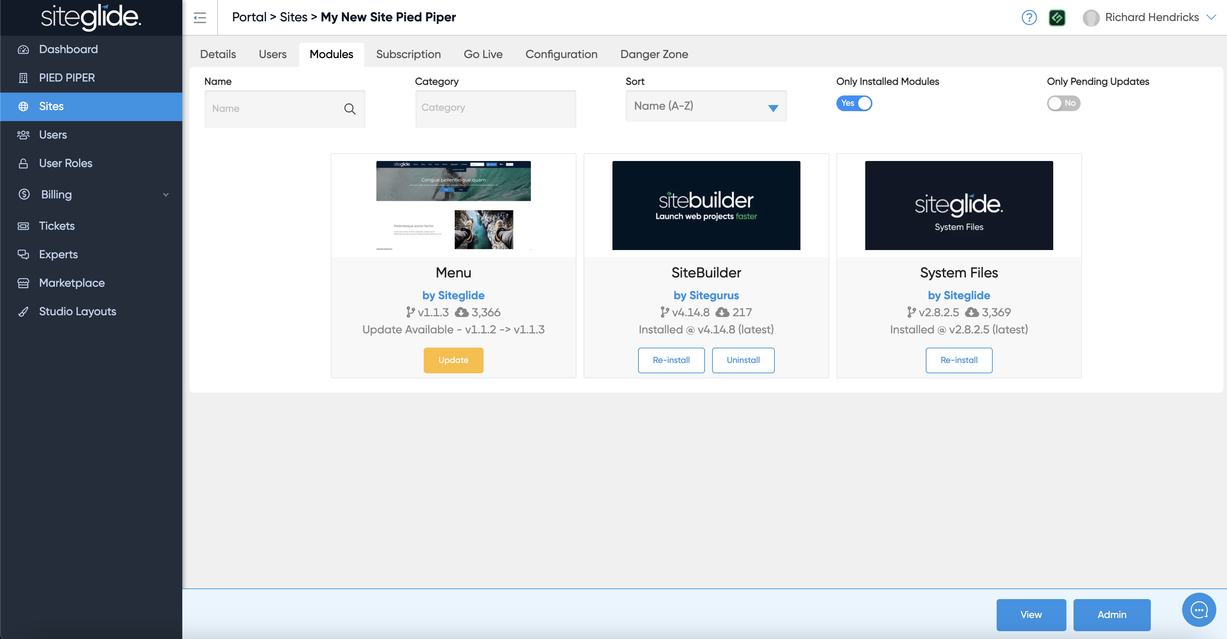Turn off Only Installed Modules toggle

point(854,103)
